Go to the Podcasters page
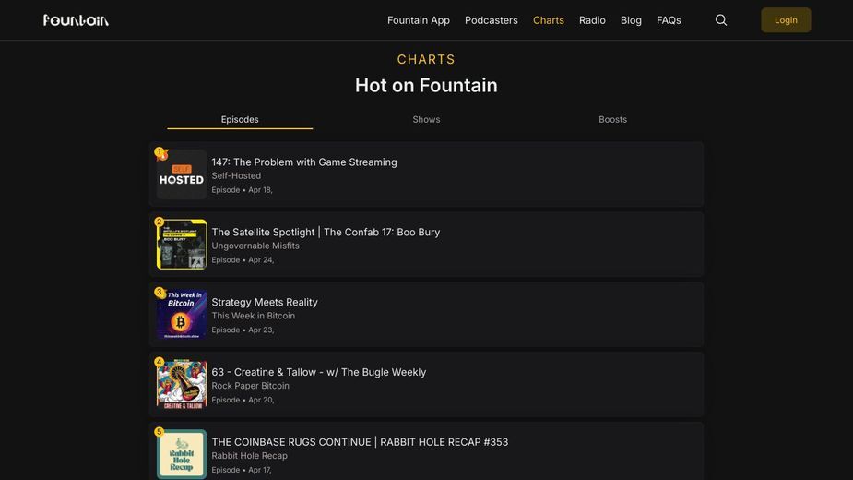The image size is (853, 480). (492, 20)
